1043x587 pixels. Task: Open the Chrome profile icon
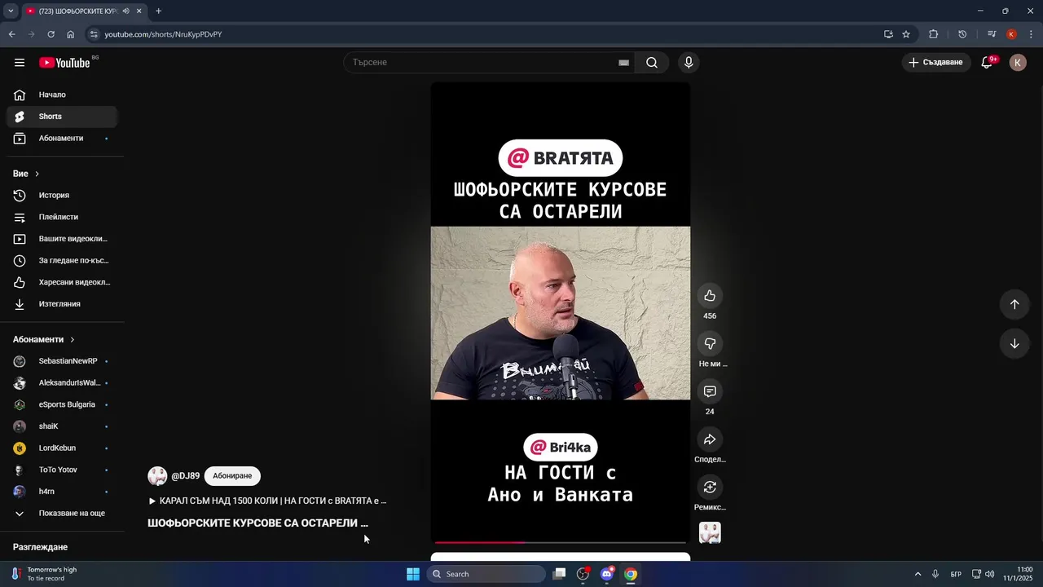(1011, 34)
